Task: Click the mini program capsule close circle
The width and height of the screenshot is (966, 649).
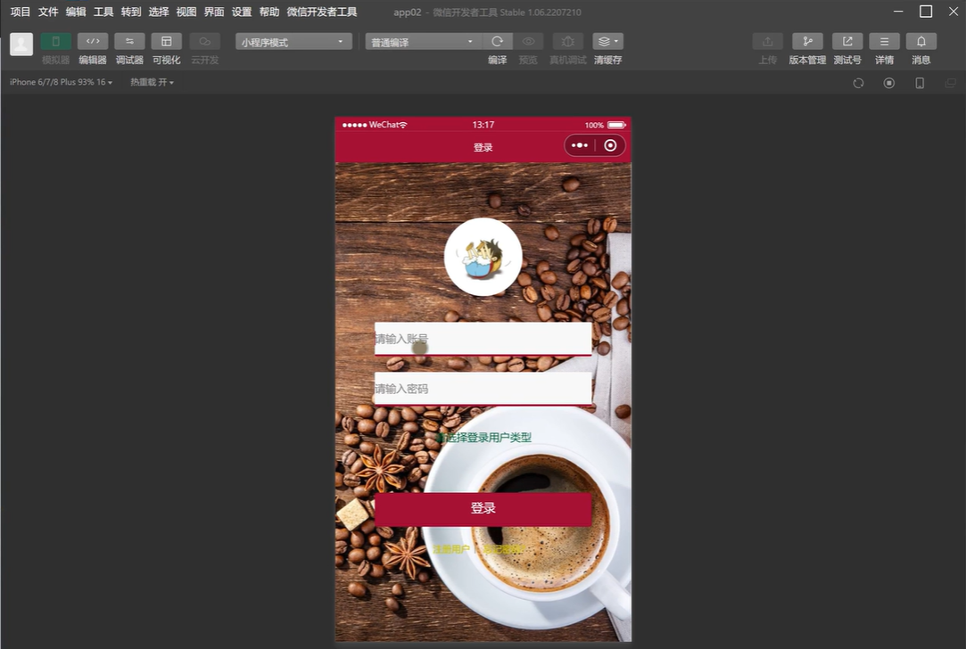Action: pos(610,145)
